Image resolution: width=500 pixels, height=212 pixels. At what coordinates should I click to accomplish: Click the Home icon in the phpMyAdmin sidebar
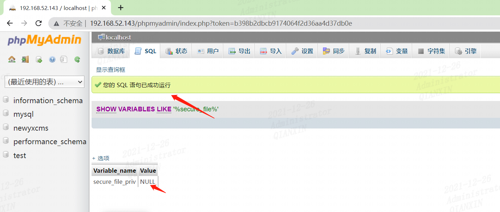point(12,60)
